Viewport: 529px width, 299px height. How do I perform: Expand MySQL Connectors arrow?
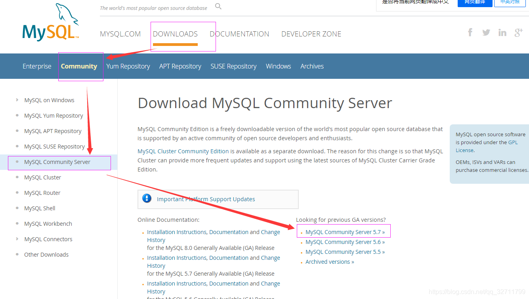tap(17, 239)
